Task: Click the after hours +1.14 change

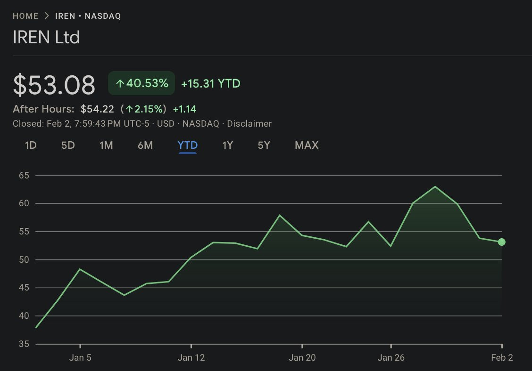Action: (x=184, y=109)
